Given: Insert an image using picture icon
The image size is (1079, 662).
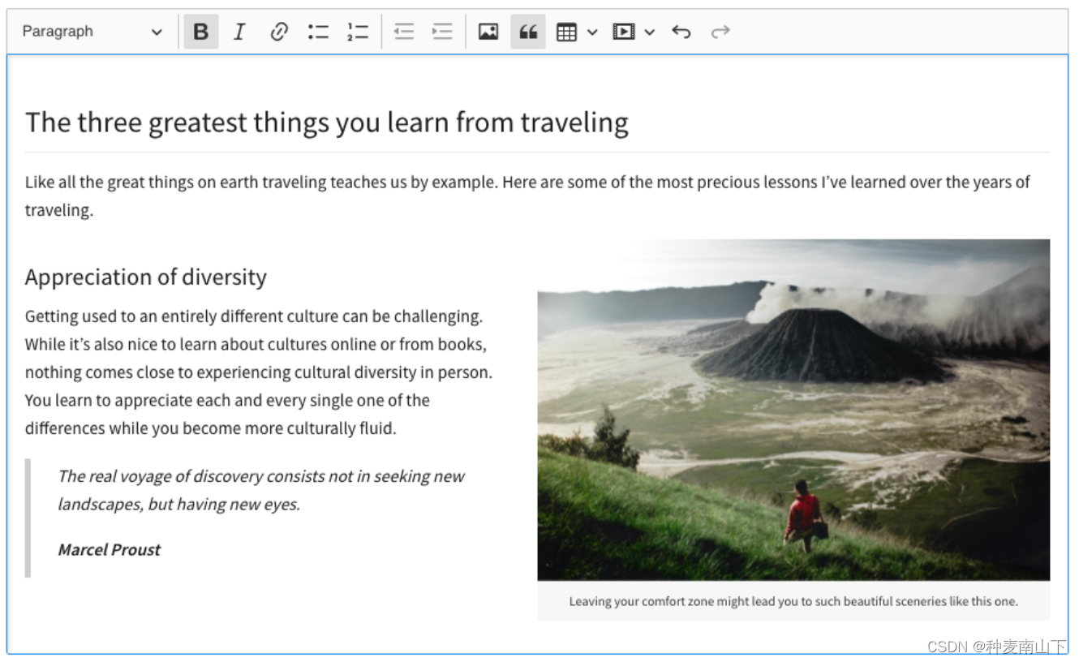Looking at the screenshot, I should coord(488,32).
